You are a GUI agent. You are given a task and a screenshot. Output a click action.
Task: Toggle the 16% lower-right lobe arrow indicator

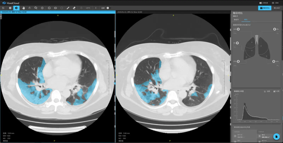(x=274, y=62)
